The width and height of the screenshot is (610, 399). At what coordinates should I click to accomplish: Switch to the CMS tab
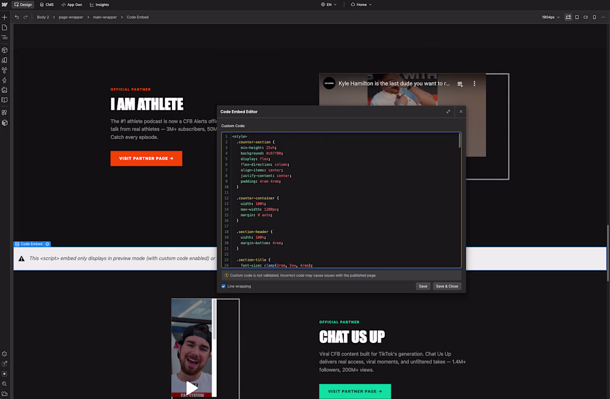pyautogui.click(x=47, y=4)
